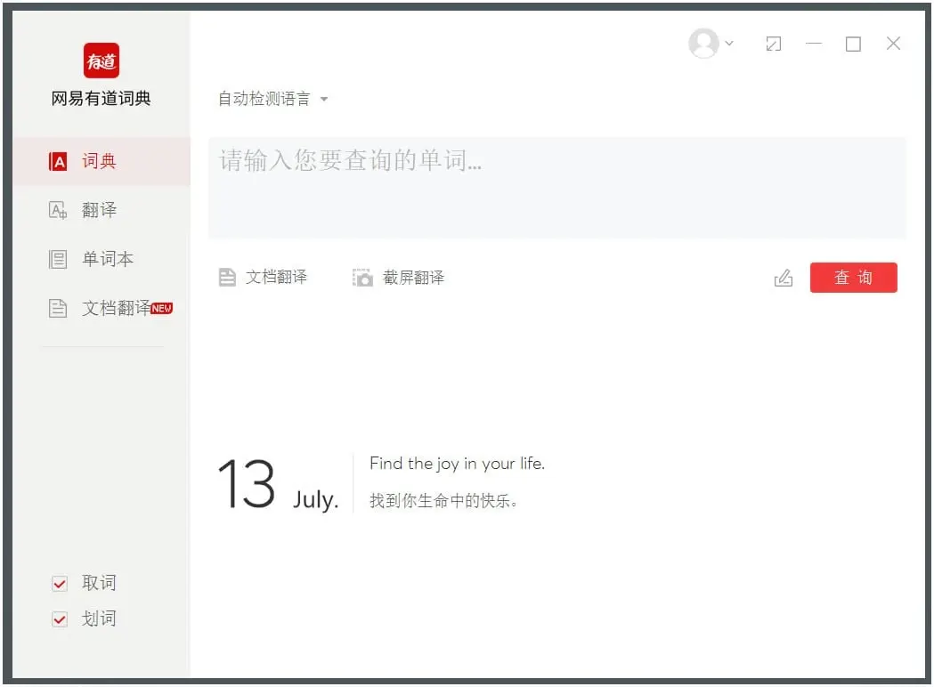Open the 文档翻译 NEW sidebar item
The image size is (934, 687).
(116, 308)
